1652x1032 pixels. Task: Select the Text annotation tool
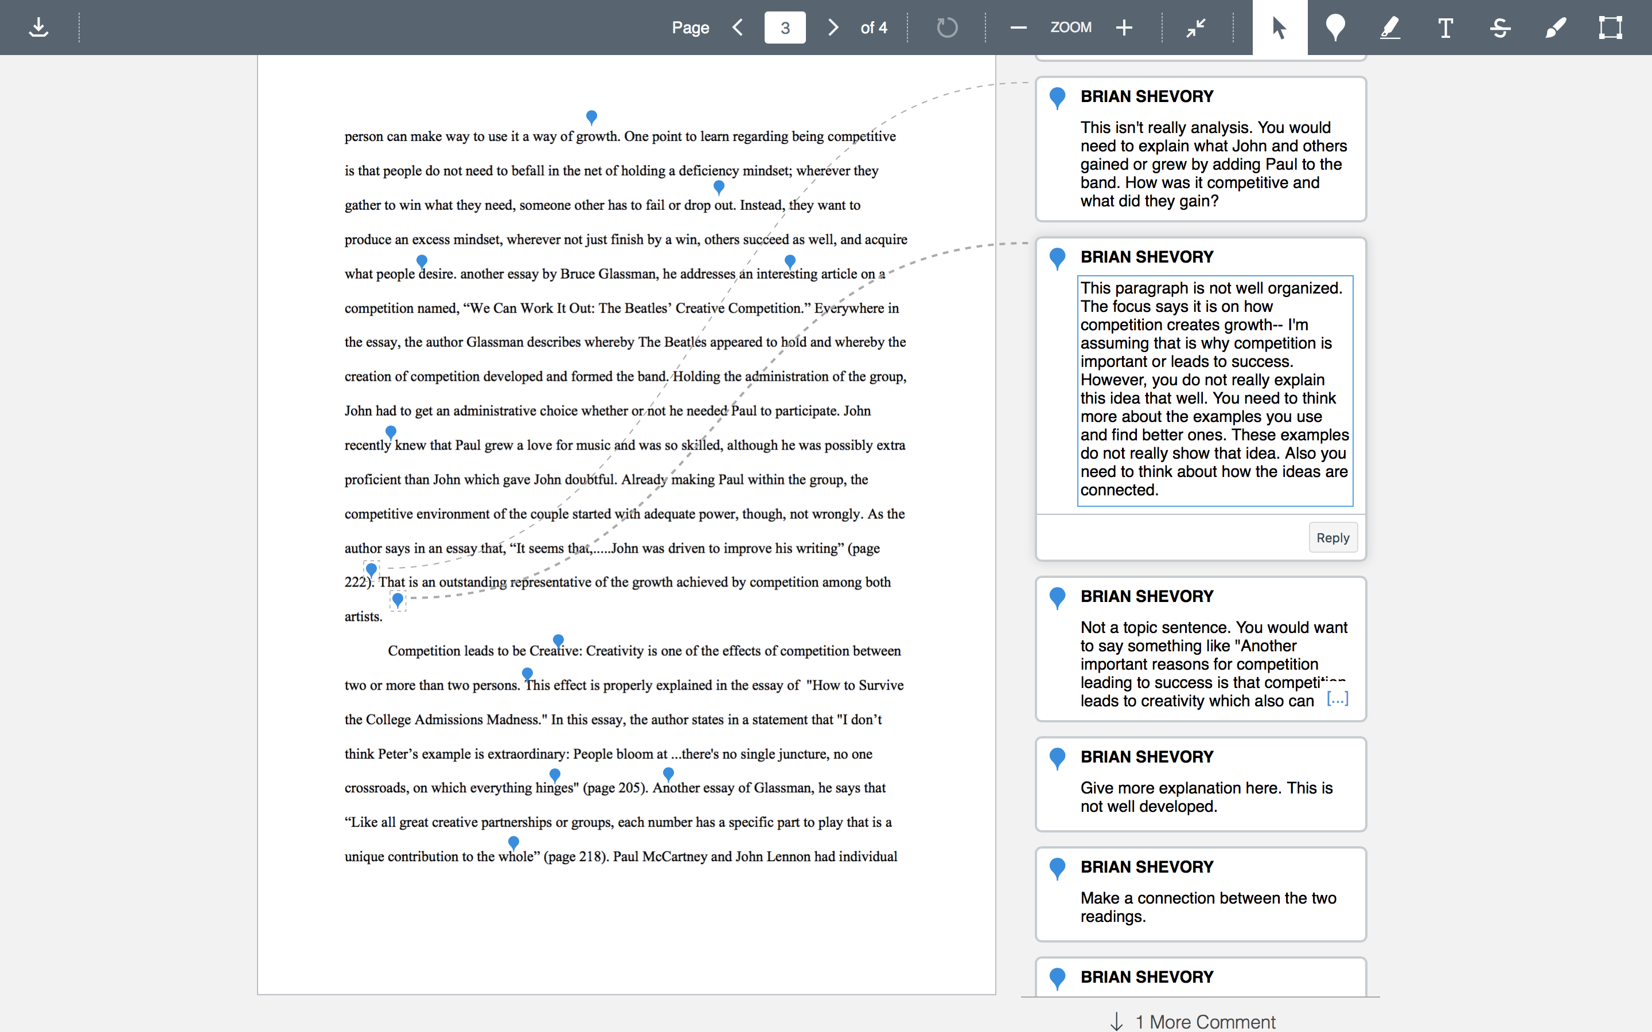[1445, 28]
